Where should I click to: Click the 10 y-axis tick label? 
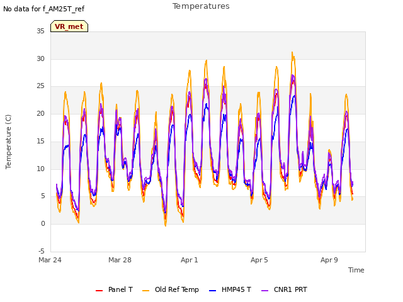pos(40,169)
